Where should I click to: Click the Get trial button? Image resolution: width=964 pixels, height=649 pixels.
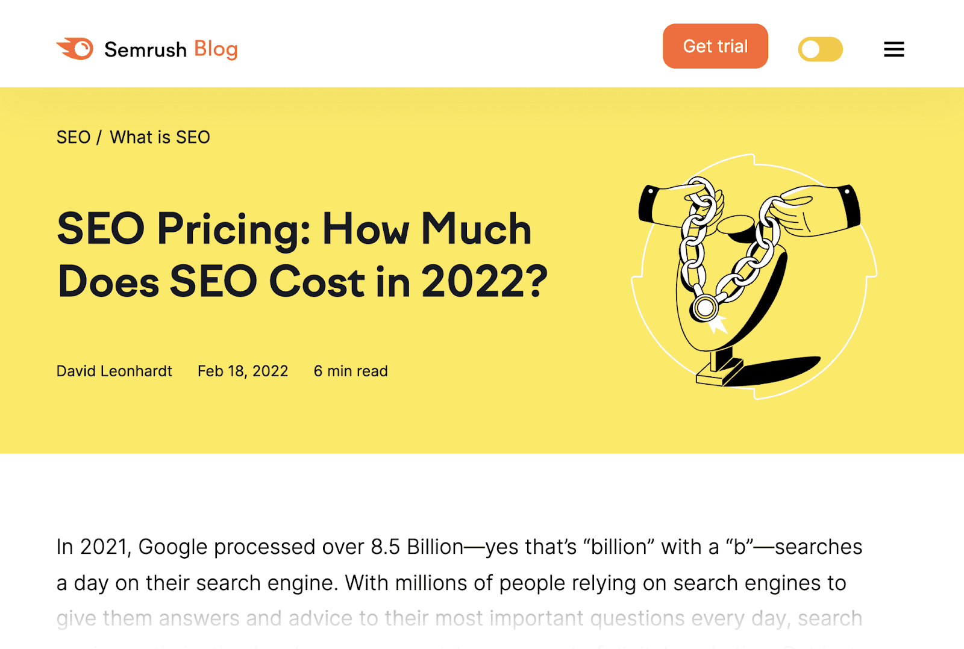coord(715,46)
